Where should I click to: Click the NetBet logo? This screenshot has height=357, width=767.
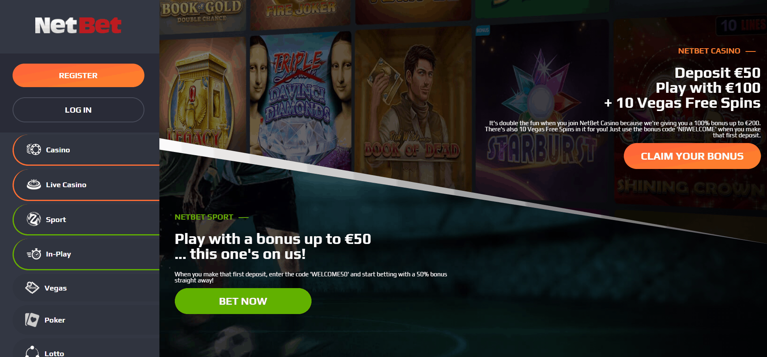(78, 26)
